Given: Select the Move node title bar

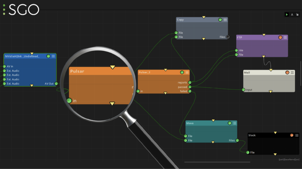Looking at the screenshot, I should tap(211, 123).
